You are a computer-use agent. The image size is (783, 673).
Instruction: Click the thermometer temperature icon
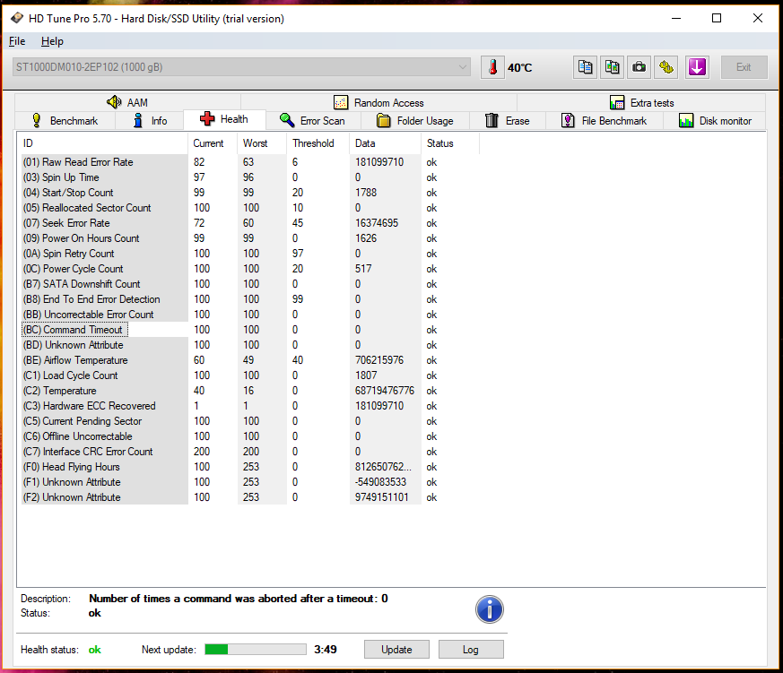coord(493,67)
